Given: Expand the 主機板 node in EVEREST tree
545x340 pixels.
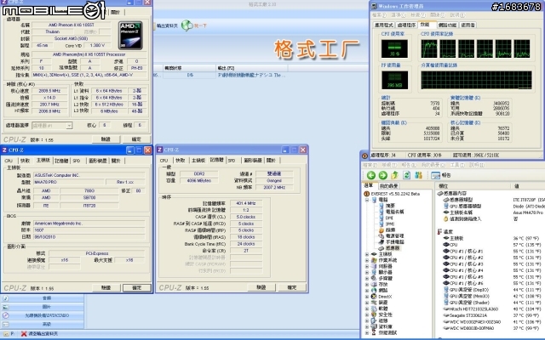Looking at the screenshot, I should [x=367, y=254].
